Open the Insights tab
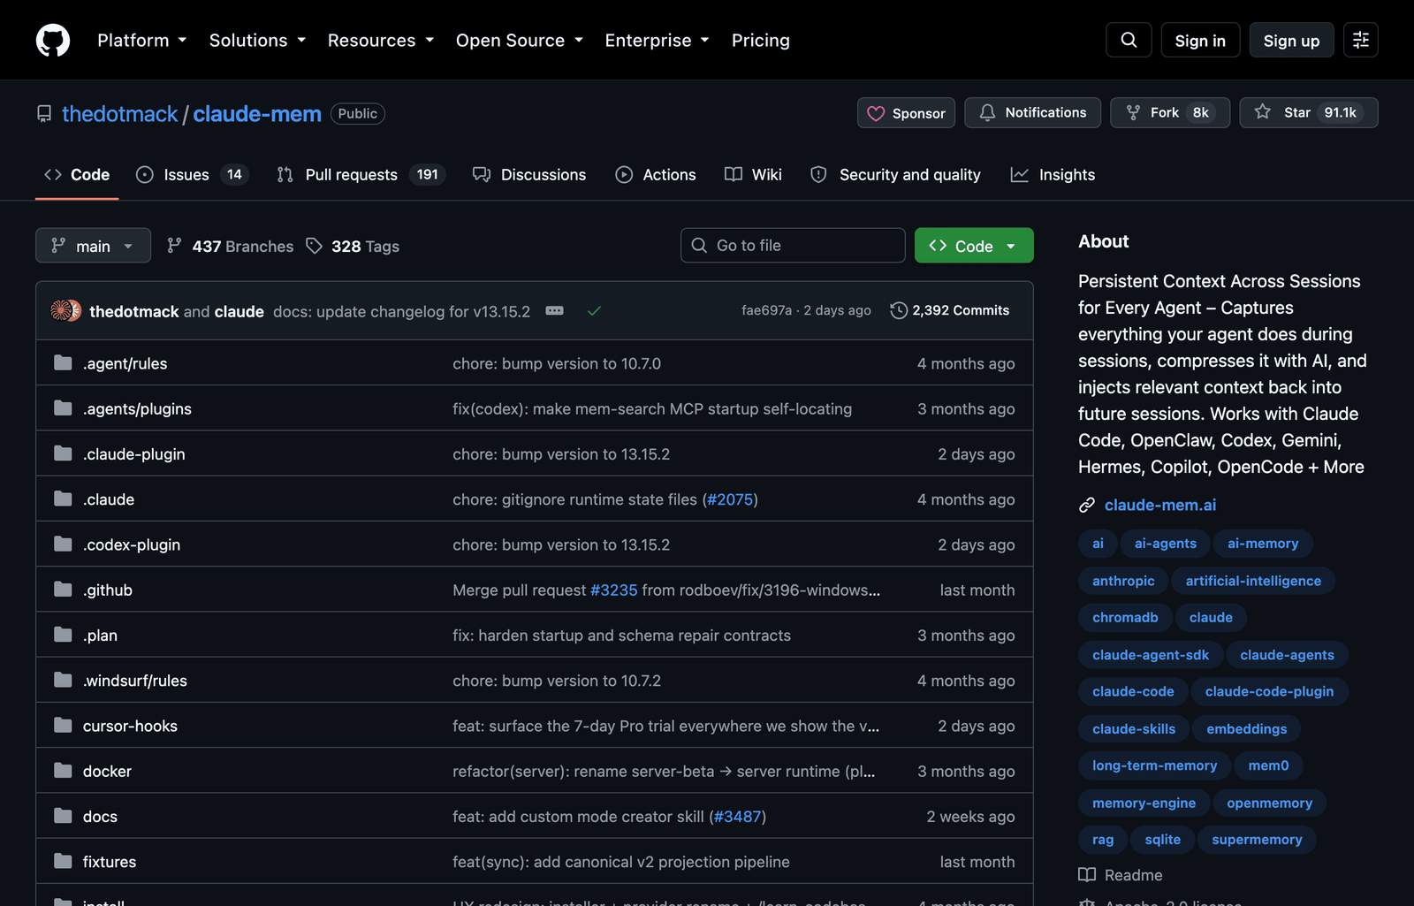 pos(1053,175)
